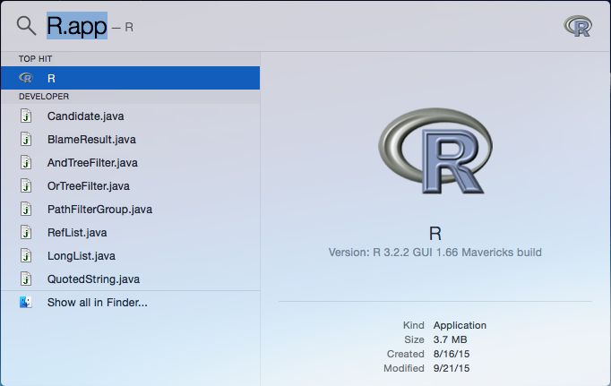Click the TOP HIT section header
Viewport: 611px width, 386px height.
tap(35, 59)
